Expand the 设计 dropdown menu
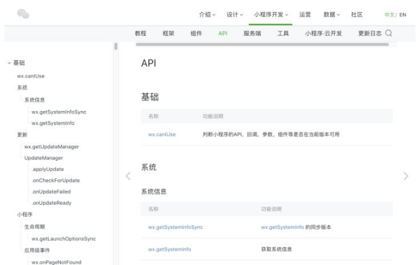Screen dimensions: 416x265 (x=235, y=14)
